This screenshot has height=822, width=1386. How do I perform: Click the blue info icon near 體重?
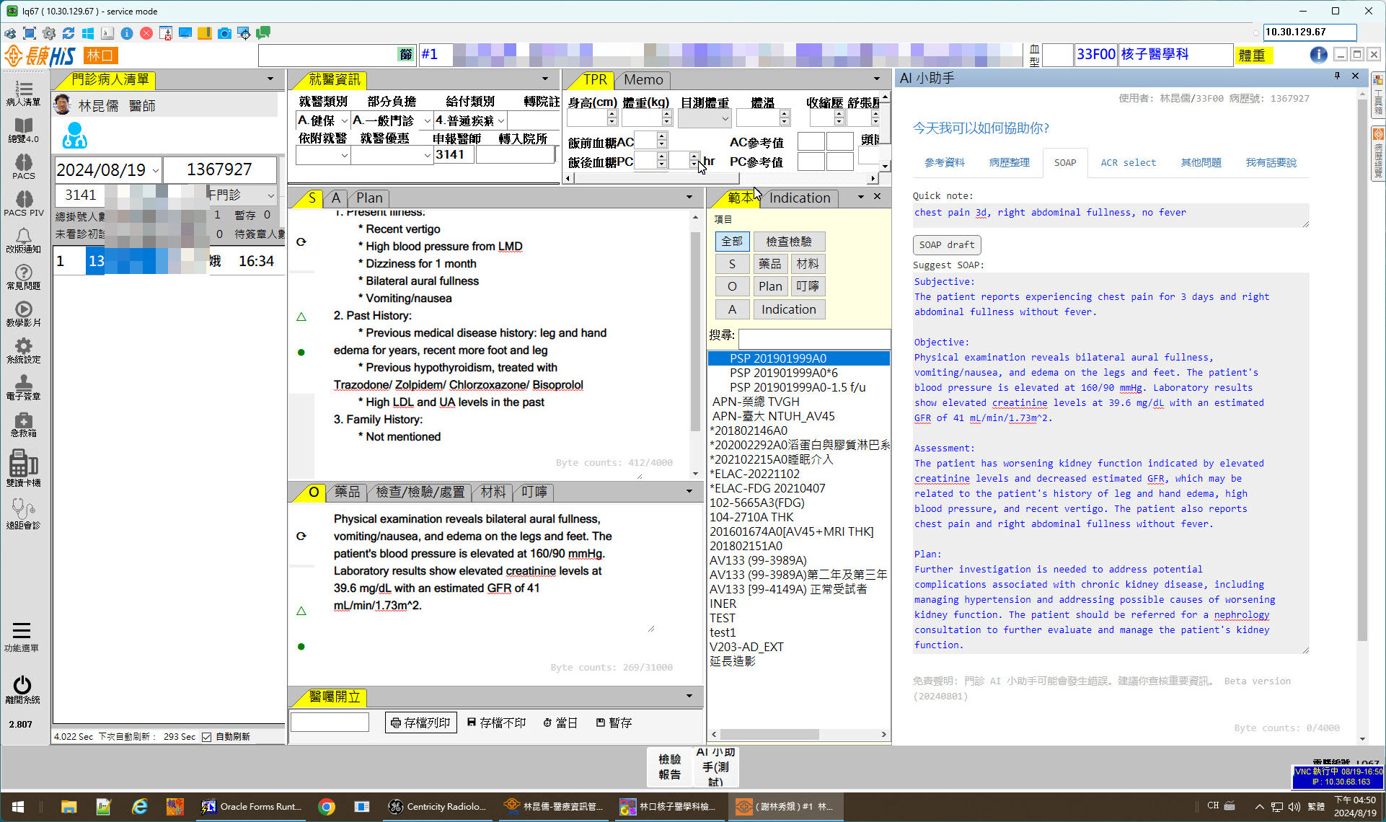(1317, 55)
